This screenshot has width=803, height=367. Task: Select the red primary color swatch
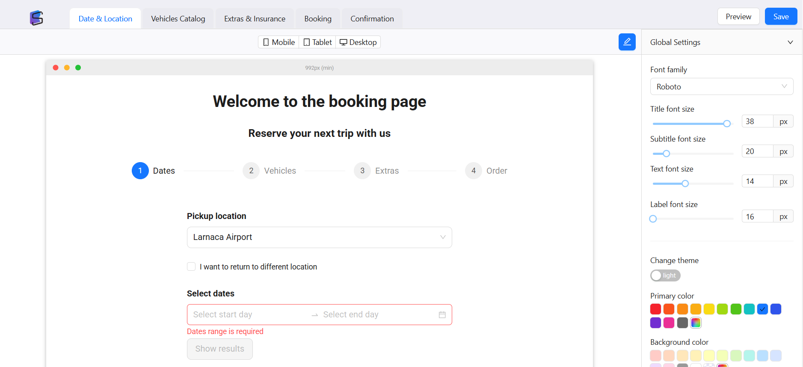(655, 309)
